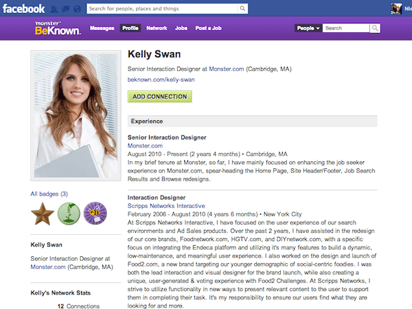Click Monster.com link in left sidebar
Viewport: 412px width, 309px height.
coord(48,267)
